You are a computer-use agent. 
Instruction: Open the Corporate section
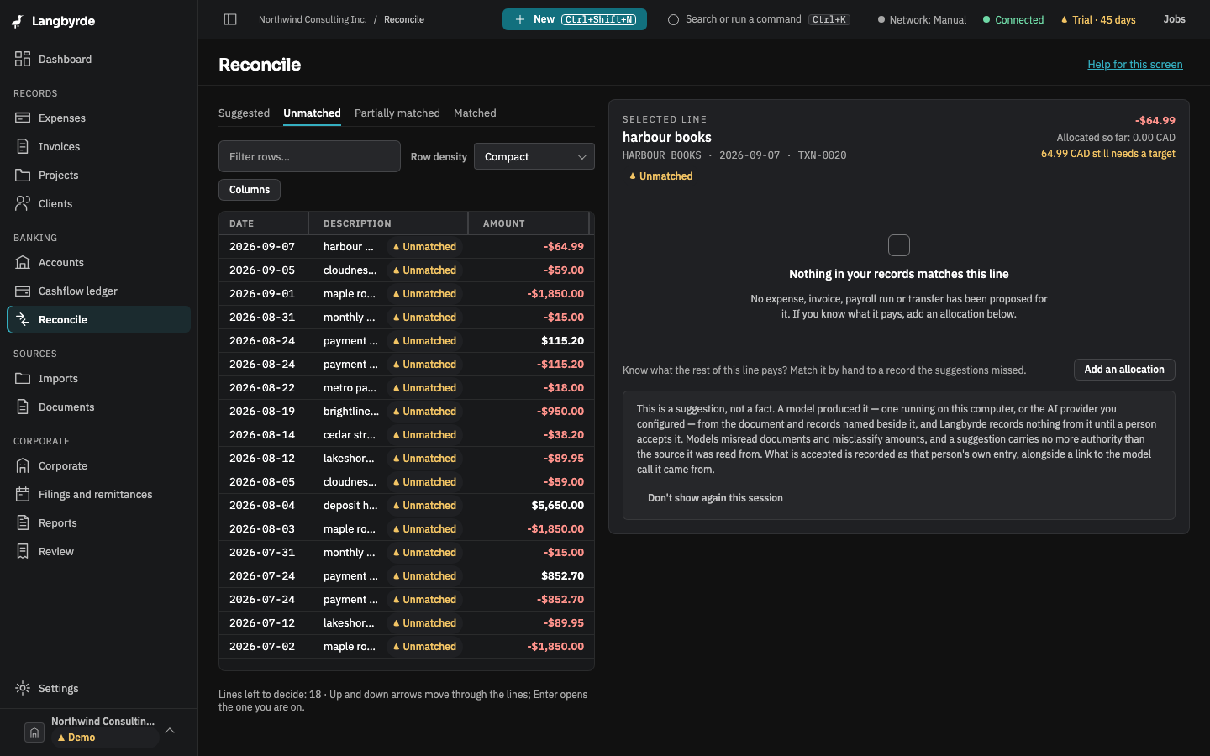tap(99, 466)
